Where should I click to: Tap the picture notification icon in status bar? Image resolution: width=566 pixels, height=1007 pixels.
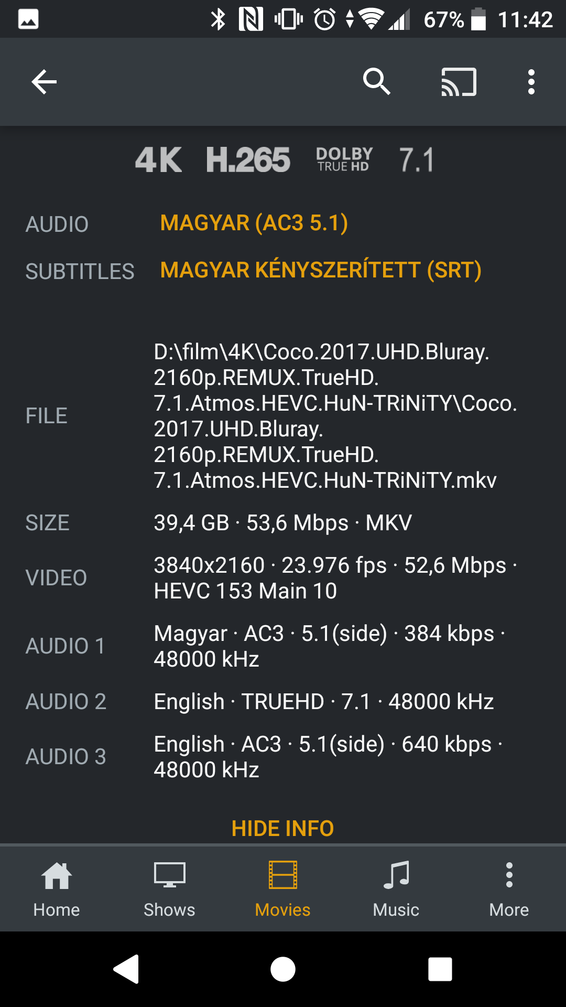point(28,19)
